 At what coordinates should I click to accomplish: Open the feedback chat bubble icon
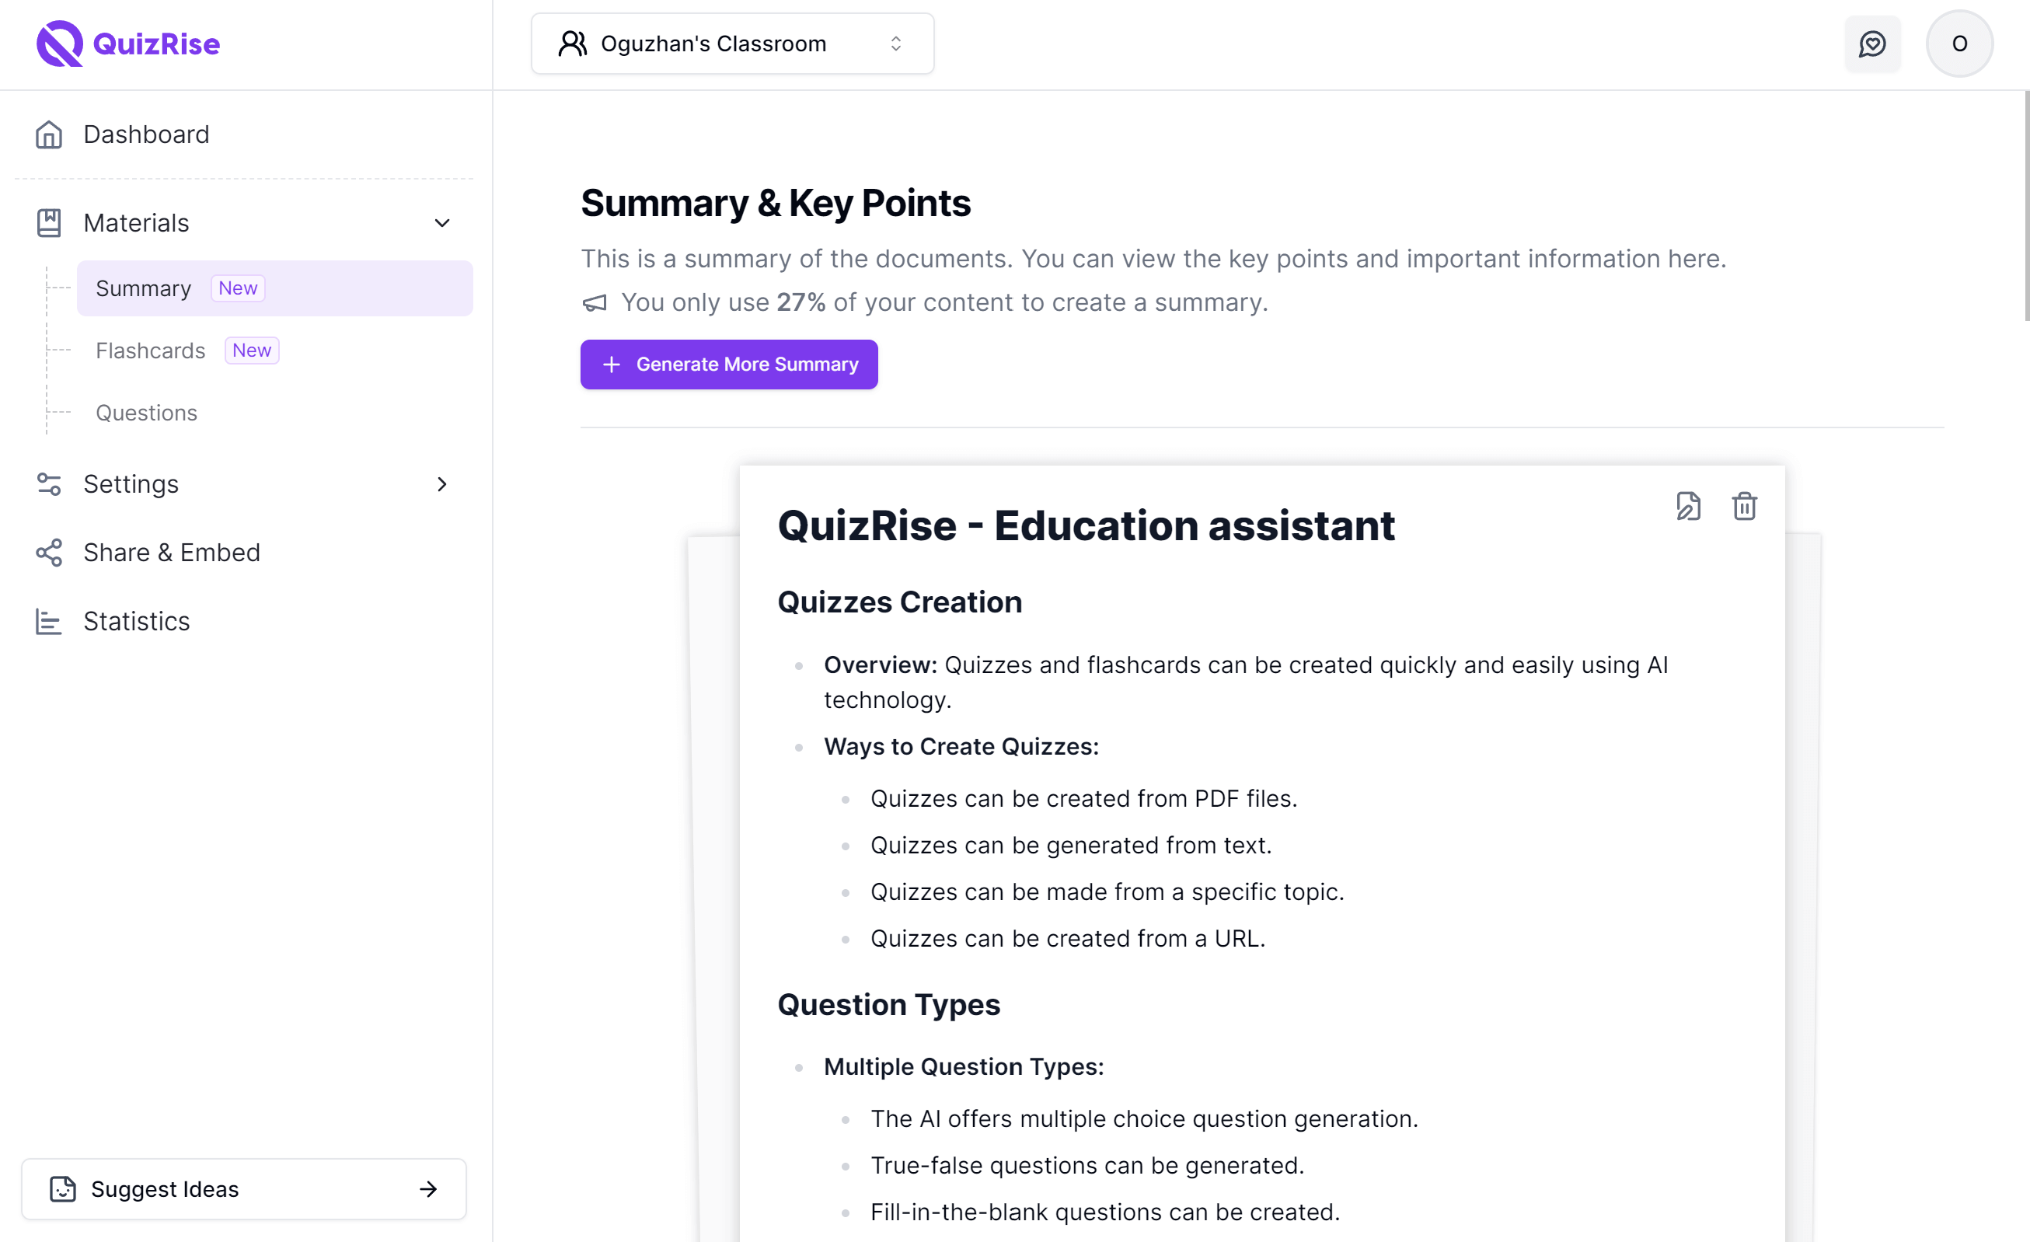click(x=1873, y=44)
